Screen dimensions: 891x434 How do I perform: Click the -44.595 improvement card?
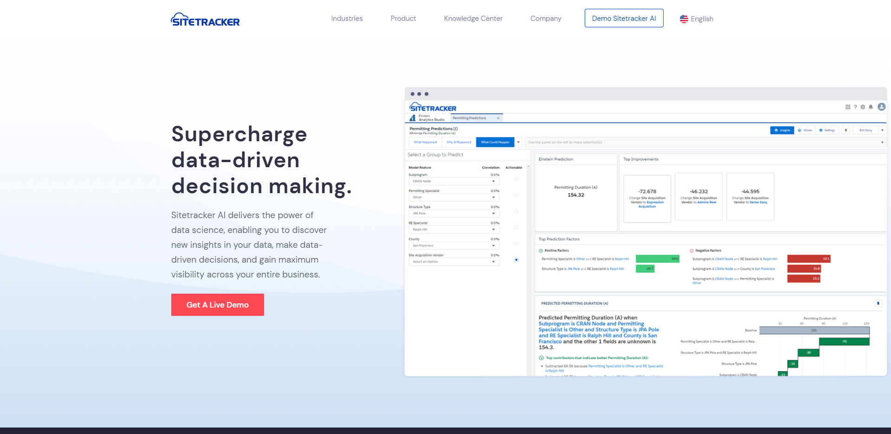(x=750, y=196)
